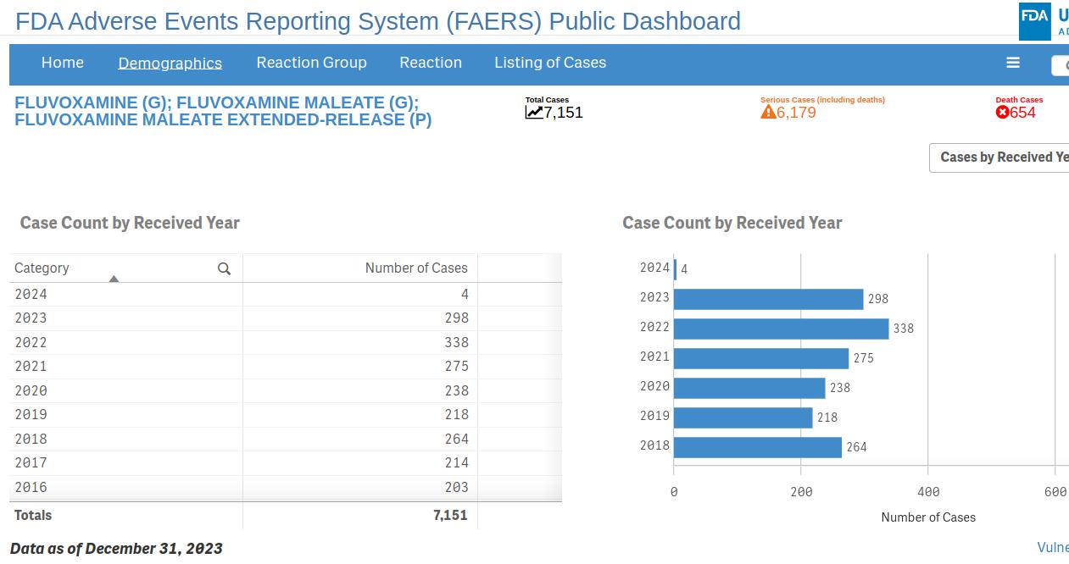
Task: Go to the Reaction Group tab
Action: [311, 63]
